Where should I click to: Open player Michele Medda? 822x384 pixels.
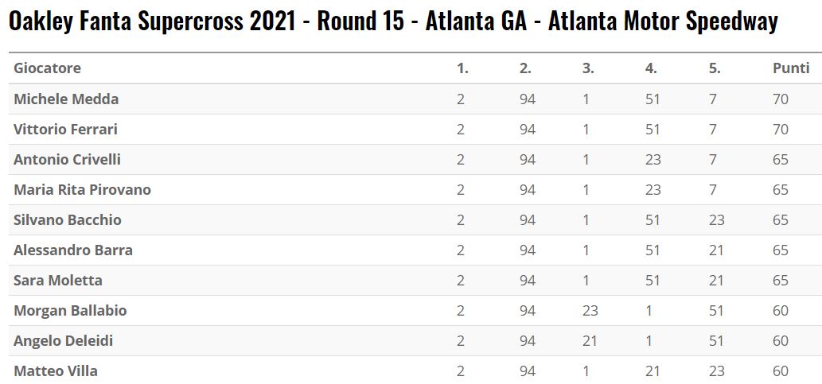(66, 99)
